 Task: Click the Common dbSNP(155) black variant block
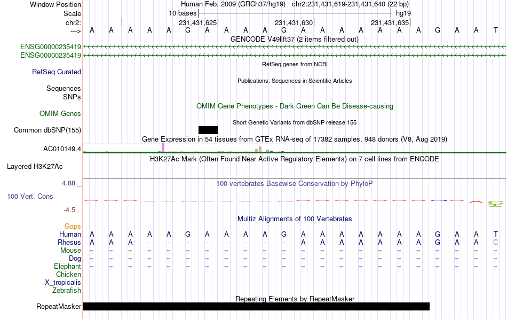click(x=208, y=130)
